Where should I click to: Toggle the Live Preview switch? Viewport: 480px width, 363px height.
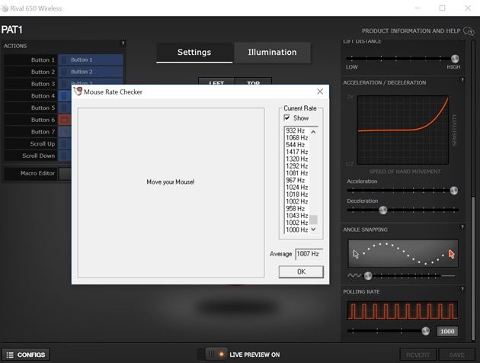(x=216, y=355)
